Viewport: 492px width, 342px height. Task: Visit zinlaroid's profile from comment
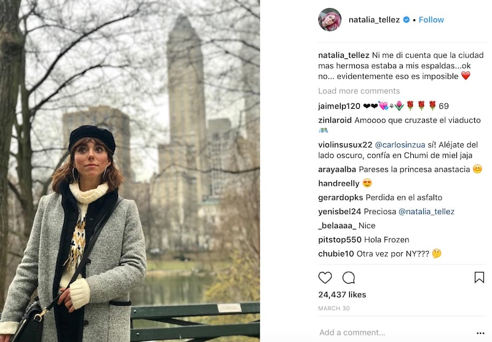[335, 120]
